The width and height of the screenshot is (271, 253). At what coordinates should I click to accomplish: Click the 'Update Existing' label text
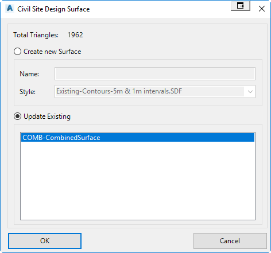click(47, 116)
